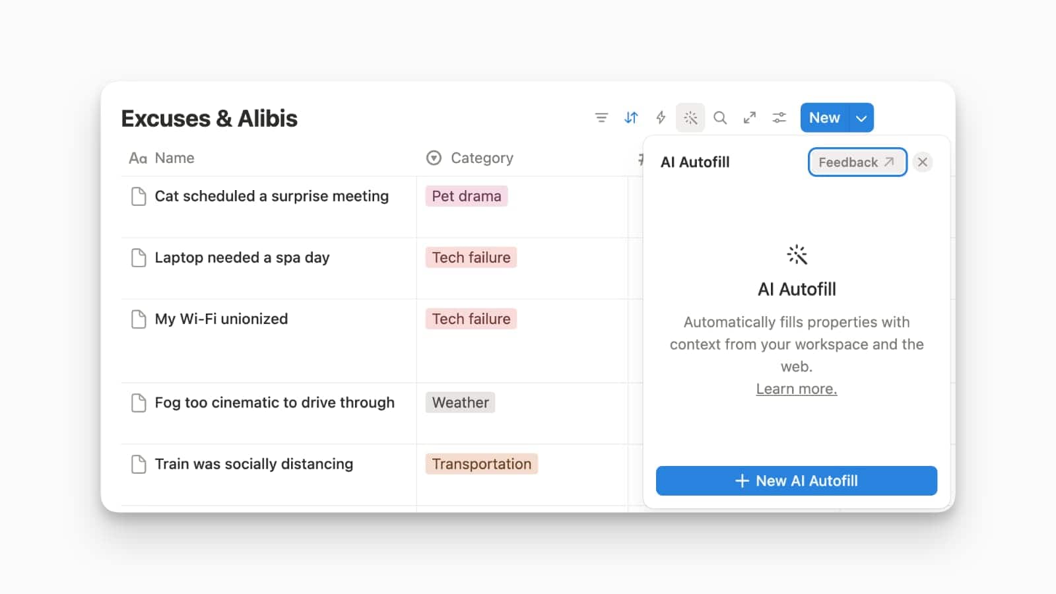Open the Name column header menu
Viewport: 1056px width, 594px height.
[174, 158]
